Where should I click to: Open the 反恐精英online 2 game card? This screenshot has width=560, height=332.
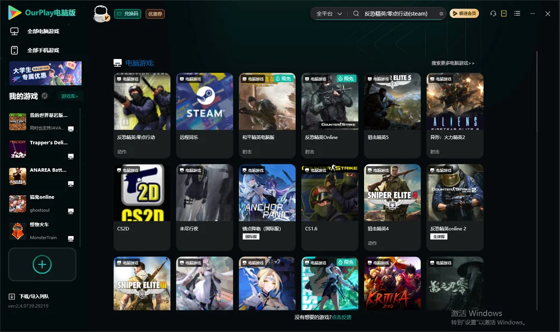coord(455,207)
